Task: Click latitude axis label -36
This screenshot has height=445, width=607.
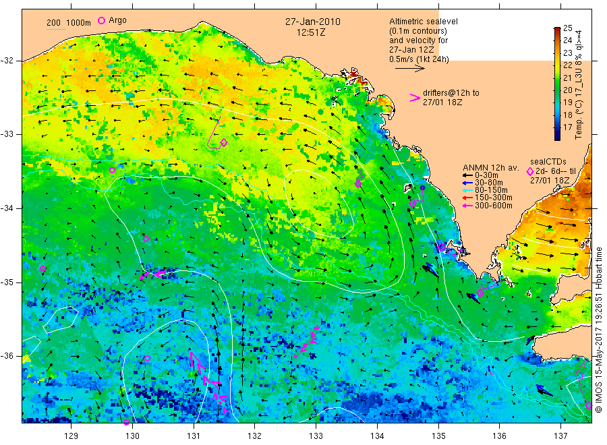Action: [7, 356]
